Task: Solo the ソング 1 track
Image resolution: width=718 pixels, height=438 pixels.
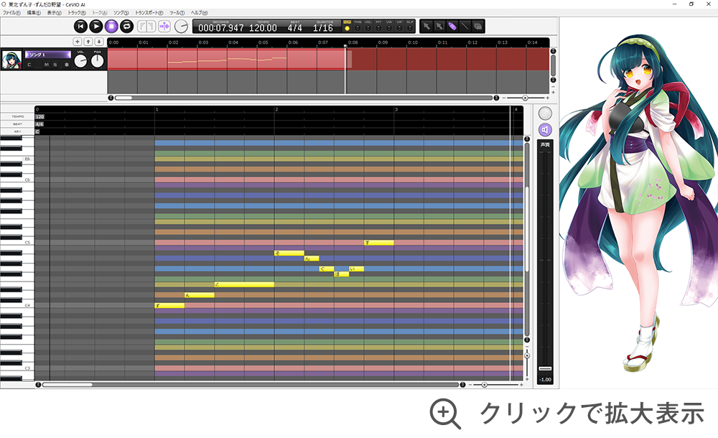Action: pos(55,65)
